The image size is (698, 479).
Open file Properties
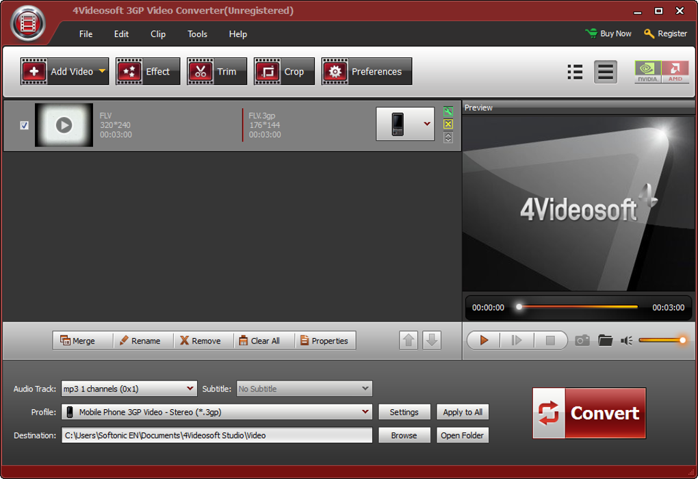(x=325, y=341)
